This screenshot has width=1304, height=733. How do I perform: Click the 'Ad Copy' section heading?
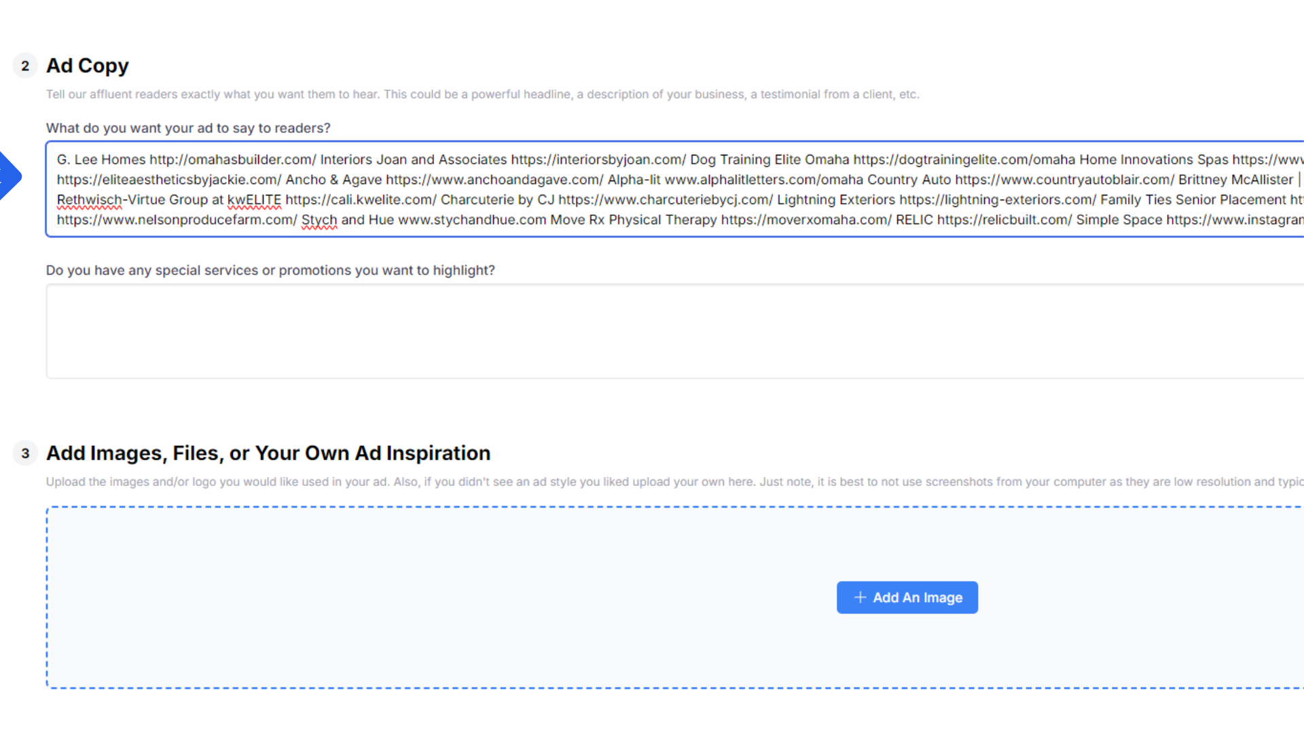88,66
